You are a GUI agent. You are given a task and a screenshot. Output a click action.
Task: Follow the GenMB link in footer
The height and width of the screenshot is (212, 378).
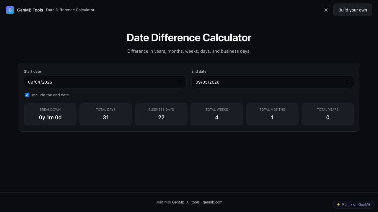(x=178, y=202)
